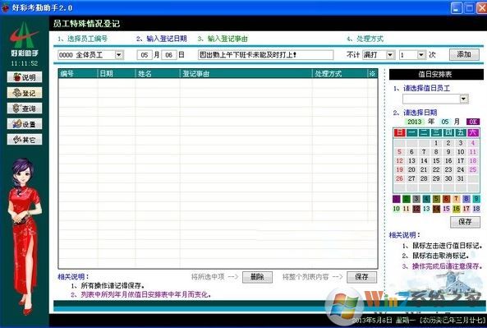Open the 说明 help section in sidebar
The image size is (487, 328).
(x=25, y=77)
